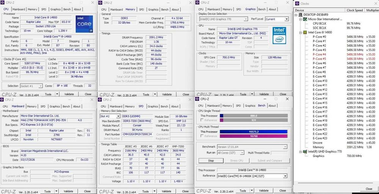Open the About tab in the Bench window
Viewport: 379px width, 194px height.
pyautogui.click(x=272, y=106)
